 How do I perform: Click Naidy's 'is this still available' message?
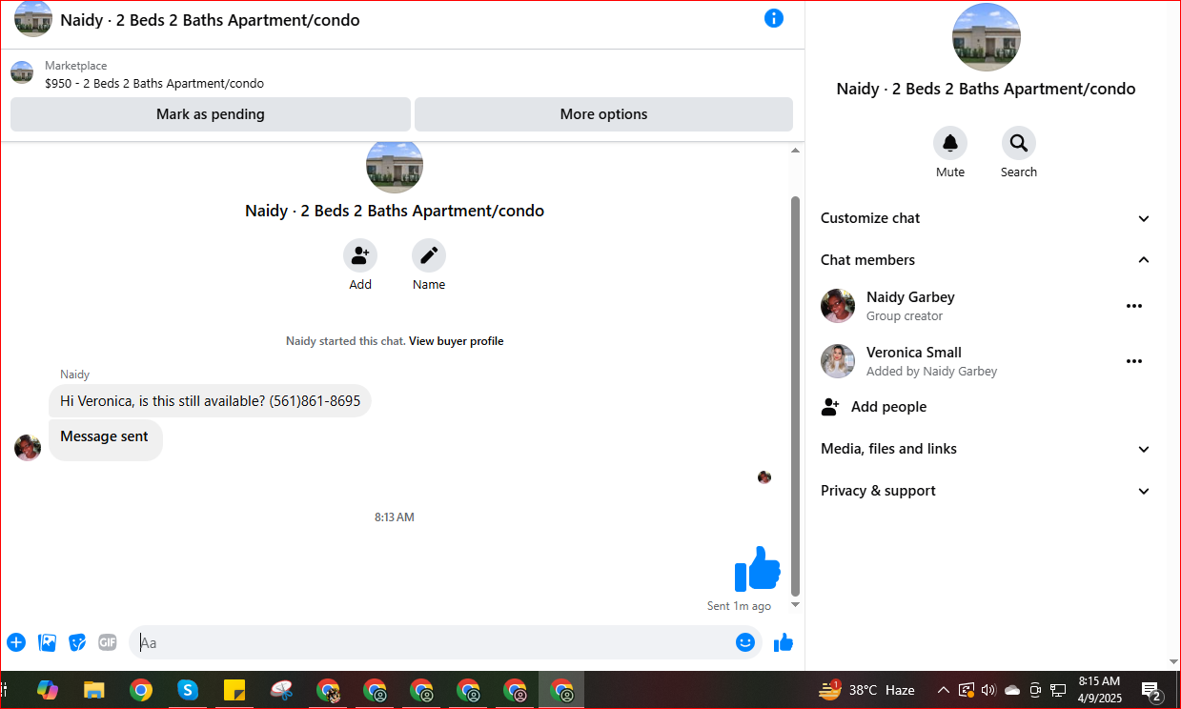210,401
